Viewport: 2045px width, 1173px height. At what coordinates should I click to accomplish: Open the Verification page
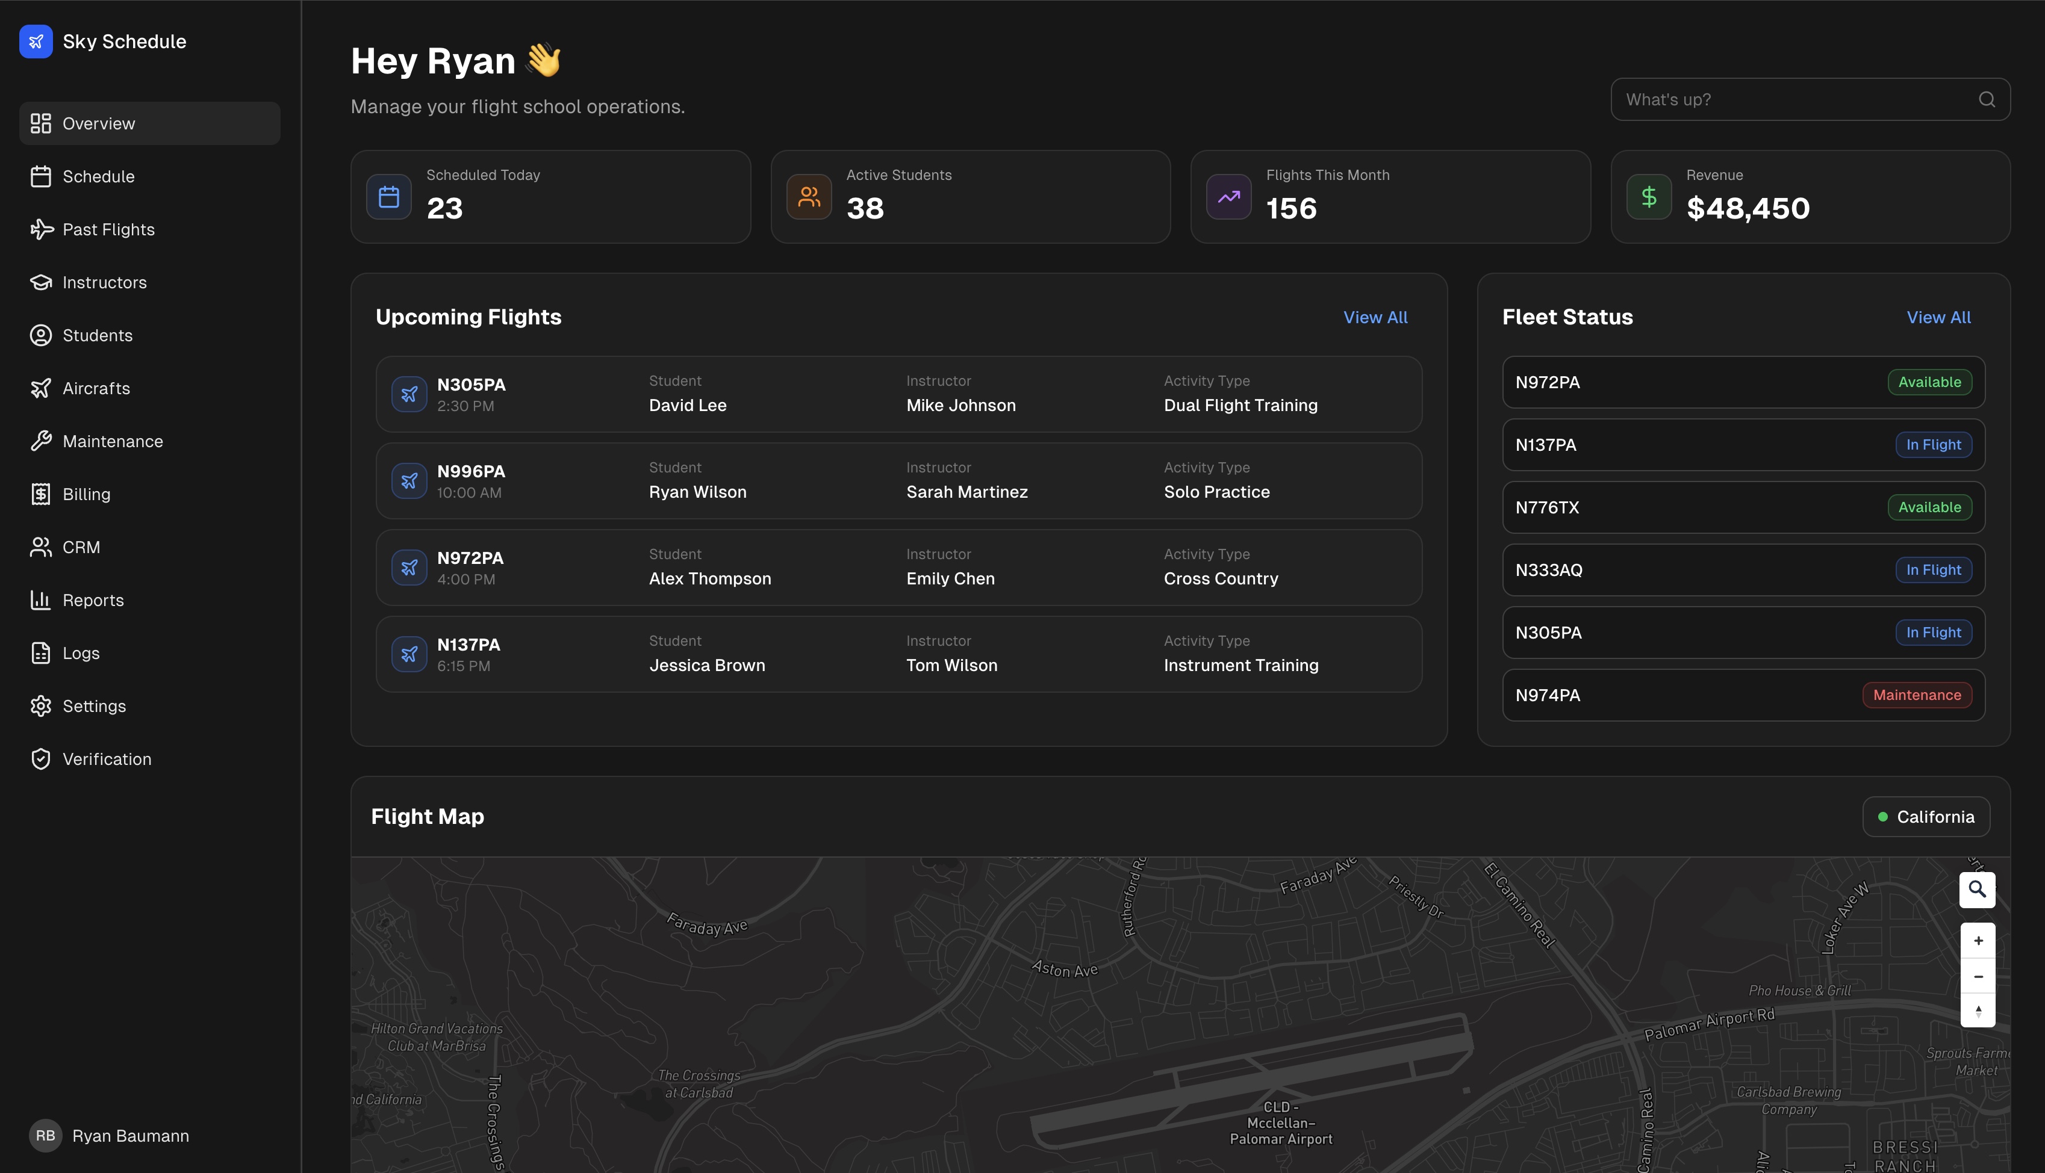coord(107,759)
